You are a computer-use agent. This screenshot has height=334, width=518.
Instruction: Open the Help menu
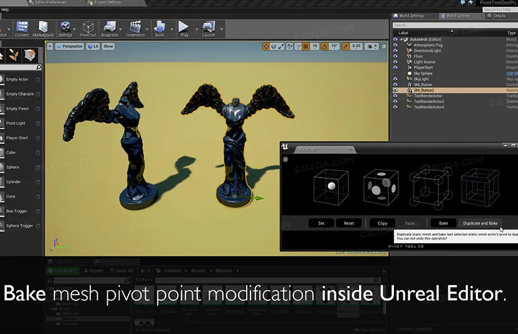click(x=5, y=9)
